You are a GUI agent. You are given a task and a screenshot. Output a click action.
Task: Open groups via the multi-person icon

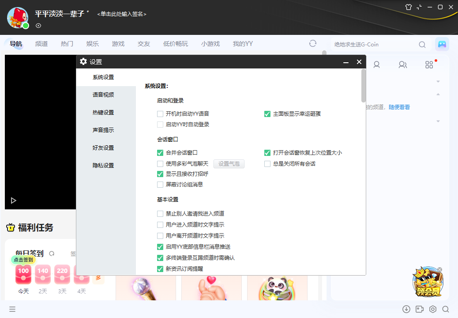403,64
